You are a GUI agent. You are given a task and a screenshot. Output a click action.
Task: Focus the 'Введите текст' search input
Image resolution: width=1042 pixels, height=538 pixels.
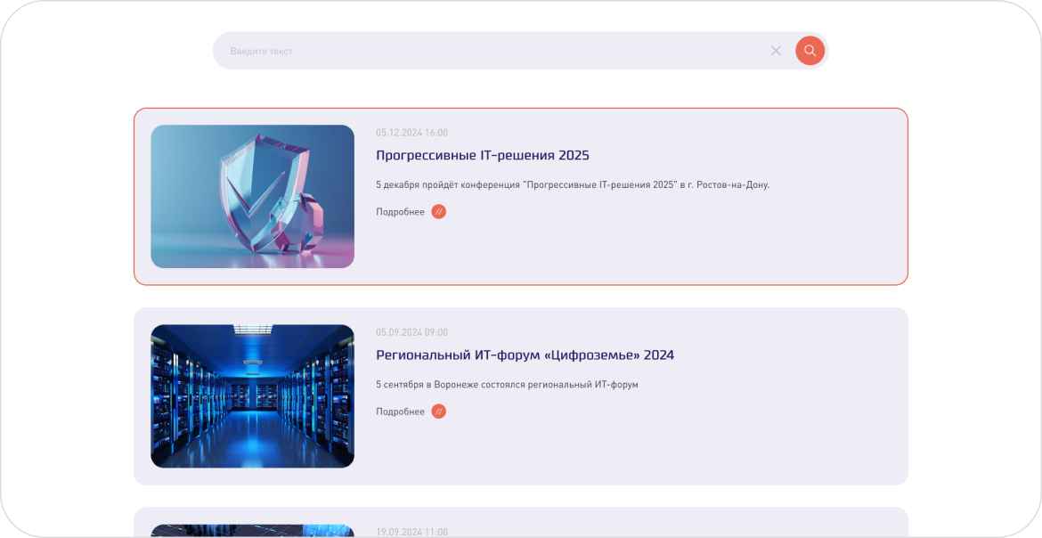[x=490, y=51]
